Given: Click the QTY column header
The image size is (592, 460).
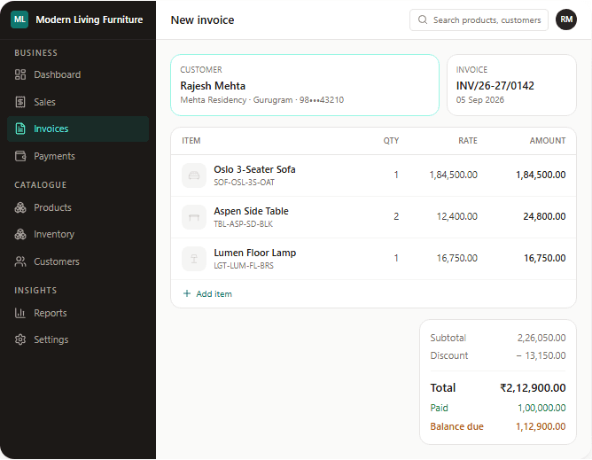Looking at the screenshot, I should pyautogui.click(x=391, y=141).
